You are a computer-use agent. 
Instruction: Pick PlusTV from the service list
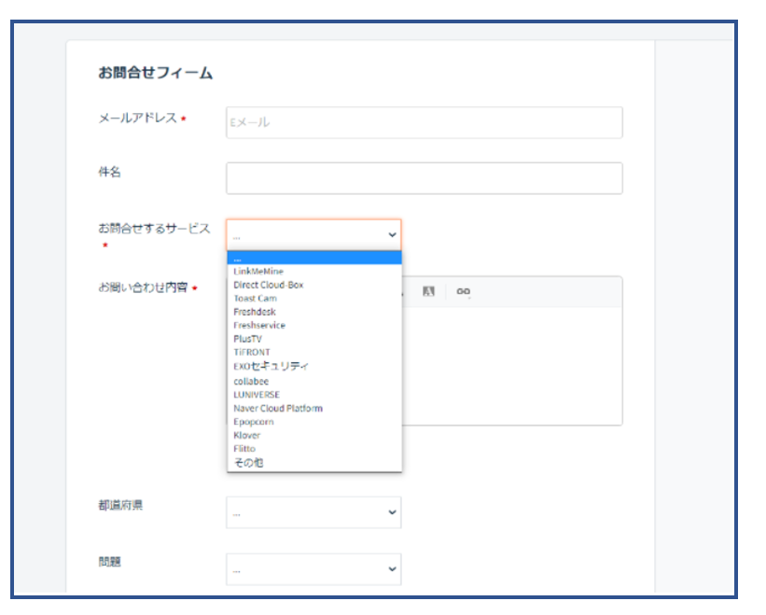314,339
